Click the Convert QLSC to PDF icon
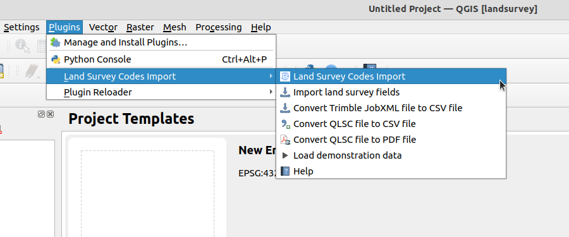The image size is (569, 237). coord(286,140)
